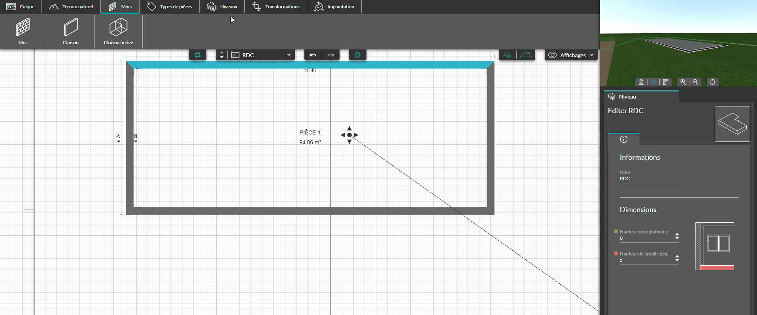
Task: Select the Cloison partition tool
Action: (71, 32)
